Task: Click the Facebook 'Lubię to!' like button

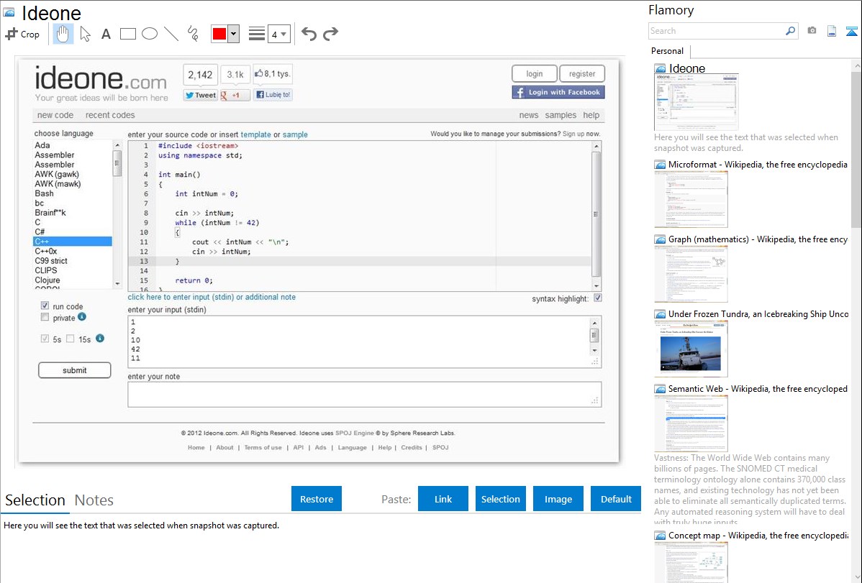Action: (x=273, y=94)
